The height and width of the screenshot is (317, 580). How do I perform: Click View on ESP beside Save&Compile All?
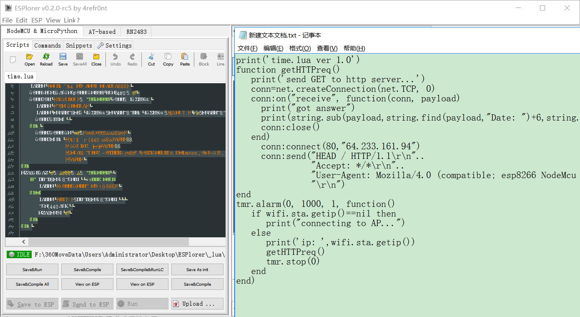coord(87,284)
